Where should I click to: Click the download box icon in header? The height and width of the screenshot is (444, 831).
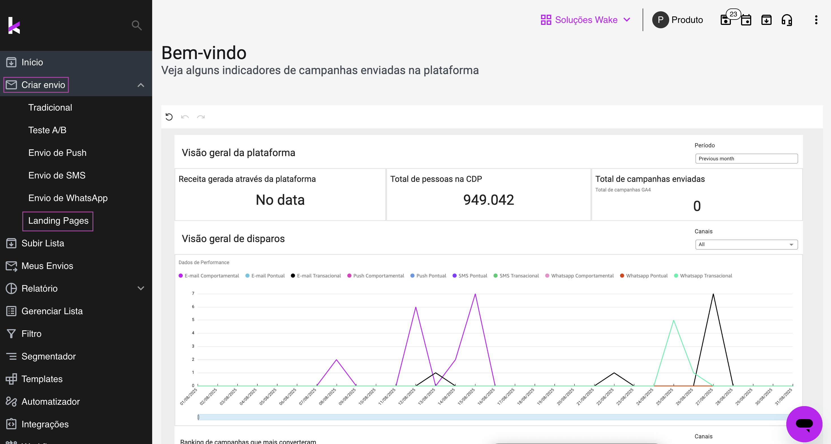[x=767, y=20]
